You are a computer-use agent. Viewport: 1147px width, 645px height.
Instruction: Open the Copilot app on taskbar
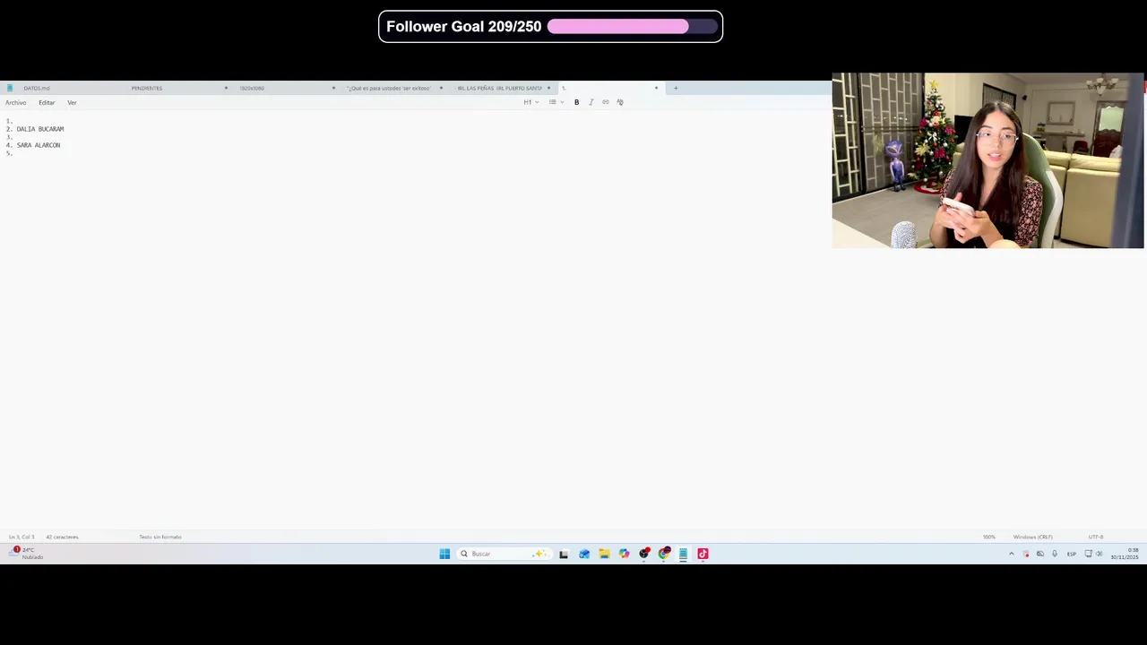[624, 554]
